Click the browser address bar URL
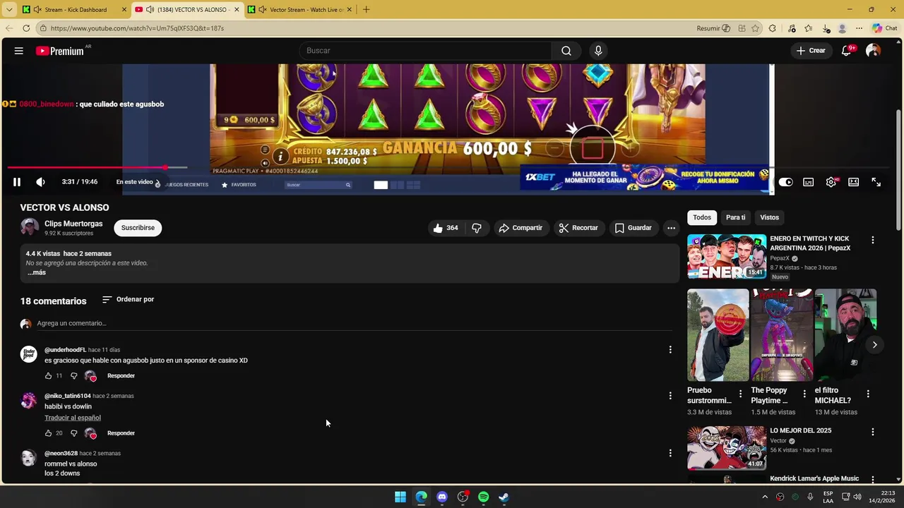 click(x=137, y=28)
